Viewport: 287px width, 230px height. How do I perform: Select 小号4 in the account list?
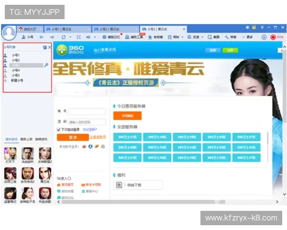pos(16,70)
